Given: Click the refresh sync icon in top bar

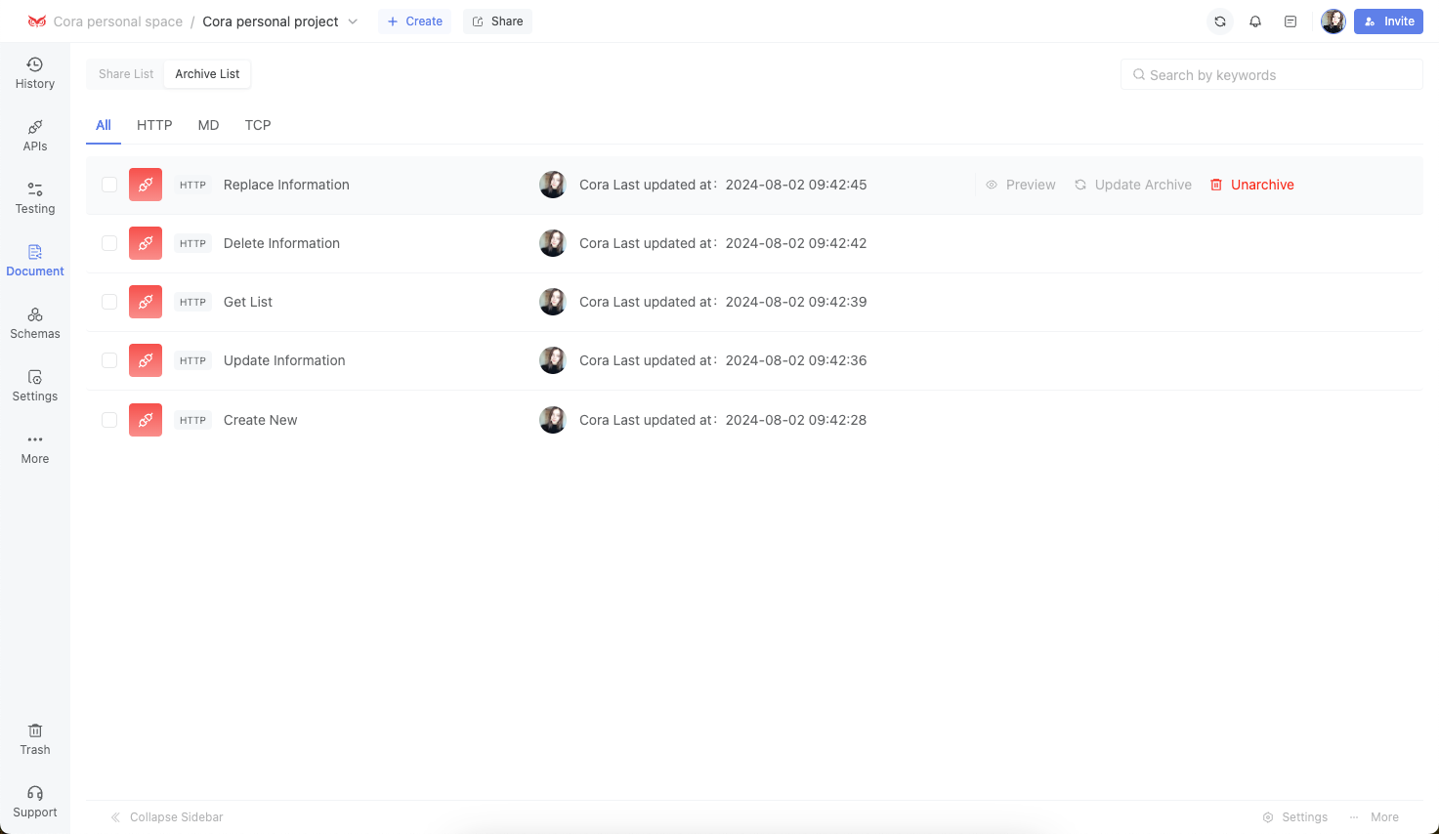Looking at the screenshot, I should click(x=1220, y=21).
